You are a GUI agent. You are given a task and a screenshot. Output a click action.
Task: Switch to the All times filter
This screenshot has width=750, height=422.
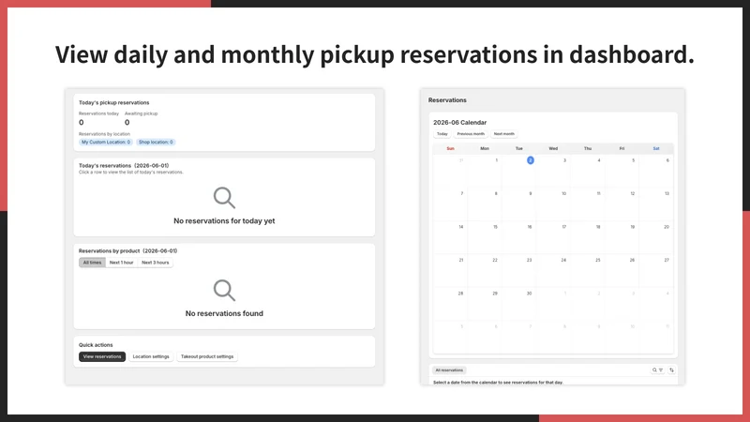click(x=92, y=263)
